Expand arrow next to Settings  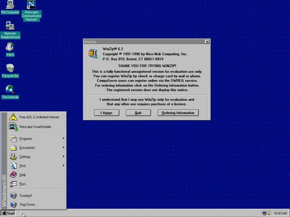point(63,157)
